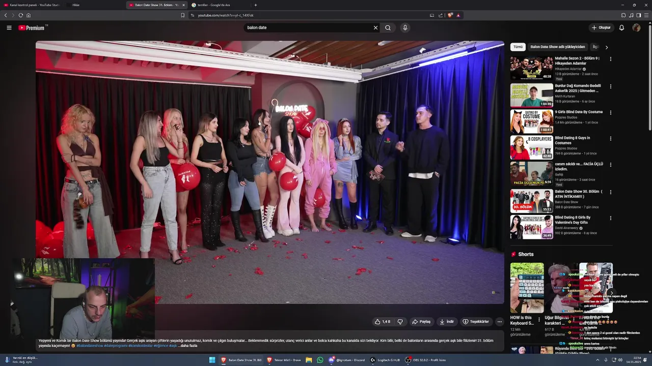This screenshot has height=366, width=652.
Task: Open options for 9 Girls Blind Date video
Action: (x=611, y=112)
